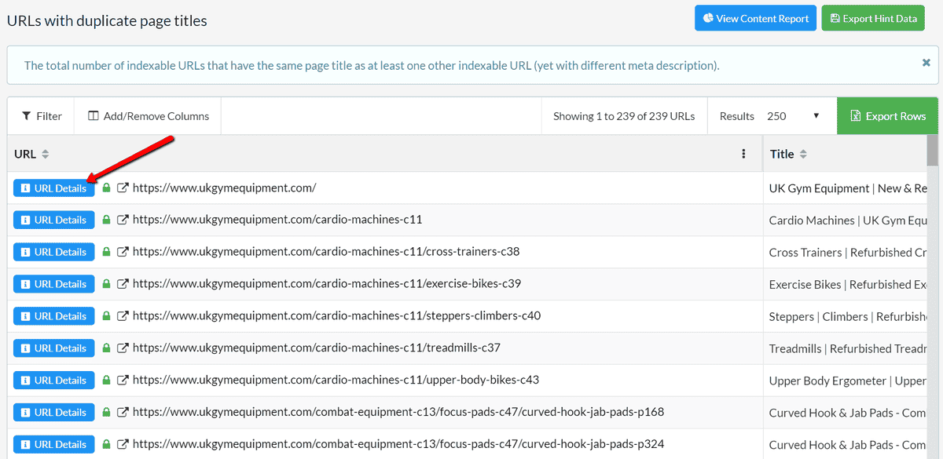Open external link icon for exercise-bikes-c39 URL
Image resolution: width=943 pixels, height=459 pixels.
tap(123, 284)
